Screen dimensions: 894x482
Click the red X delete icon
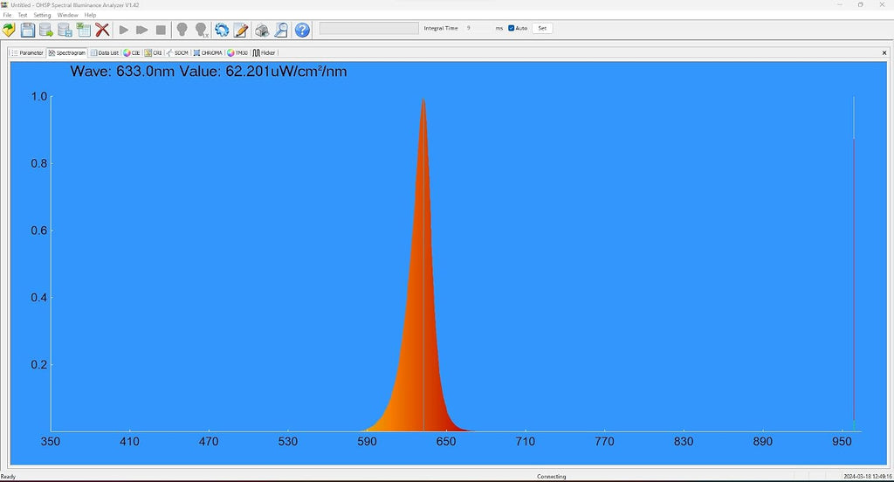(x=102, y=30)
